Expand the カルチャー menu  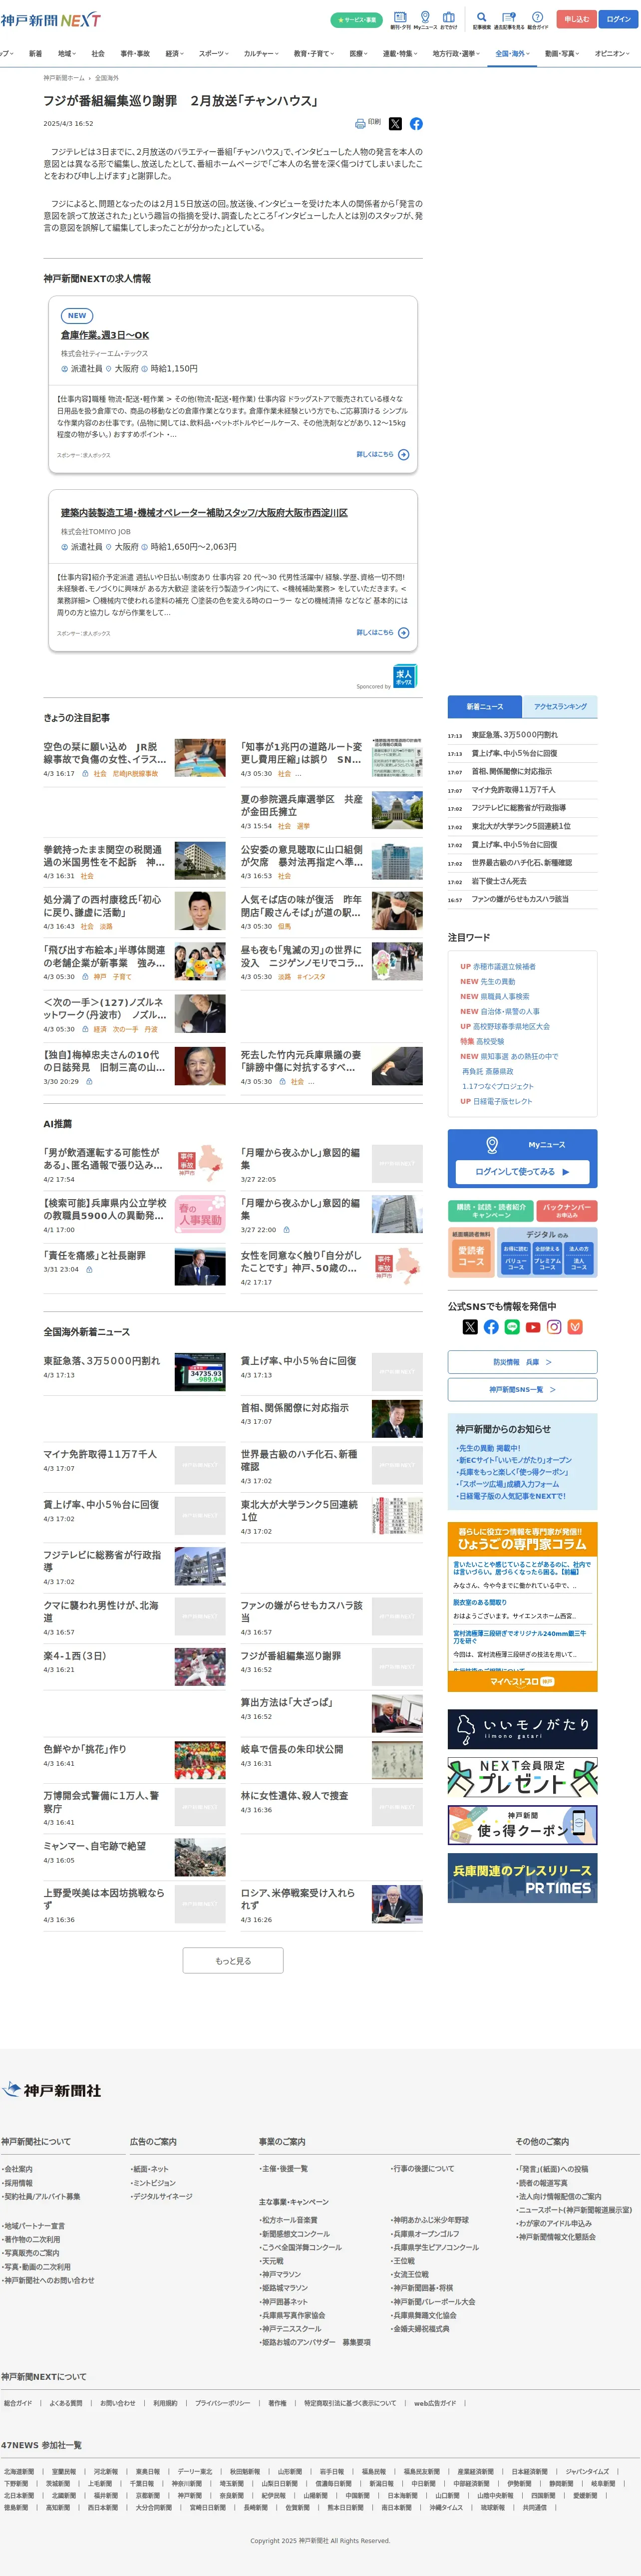pos(262,54)
